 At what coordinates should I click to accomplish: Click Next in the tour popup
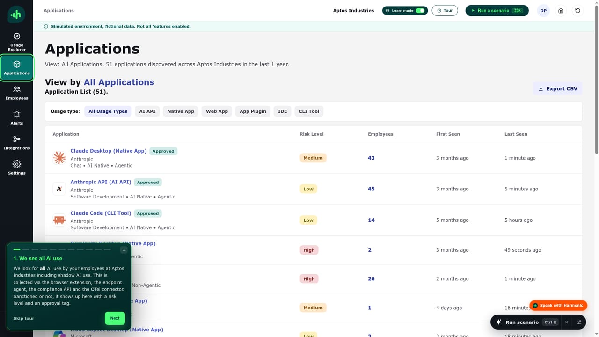point(115,318)
